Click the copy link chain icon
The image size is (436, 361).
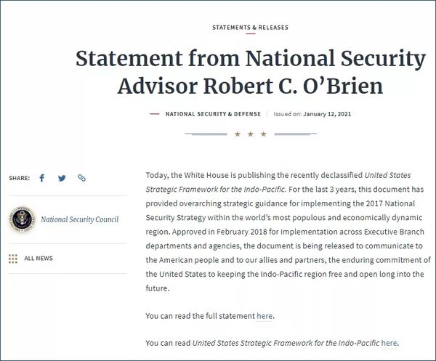pyautogui.click(x=81, y=178)
